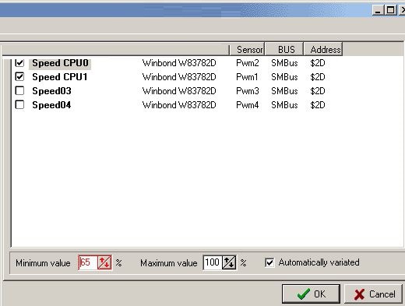The image size is (405, 306).
Task: Click $2D address in Speed03 row
Action: pos(318,91)
